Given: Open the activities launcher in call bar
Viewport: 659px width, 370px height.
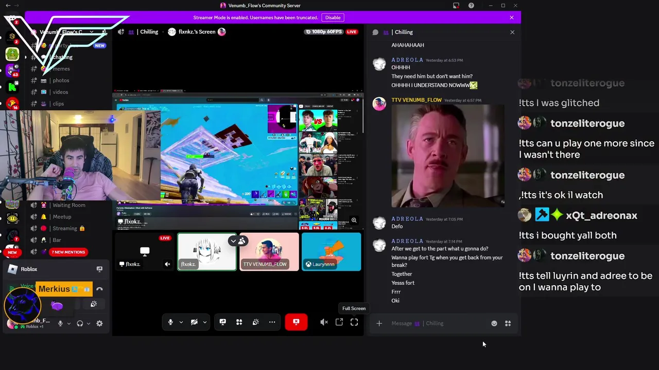Looking at the screenshot, I should (239, 322).
